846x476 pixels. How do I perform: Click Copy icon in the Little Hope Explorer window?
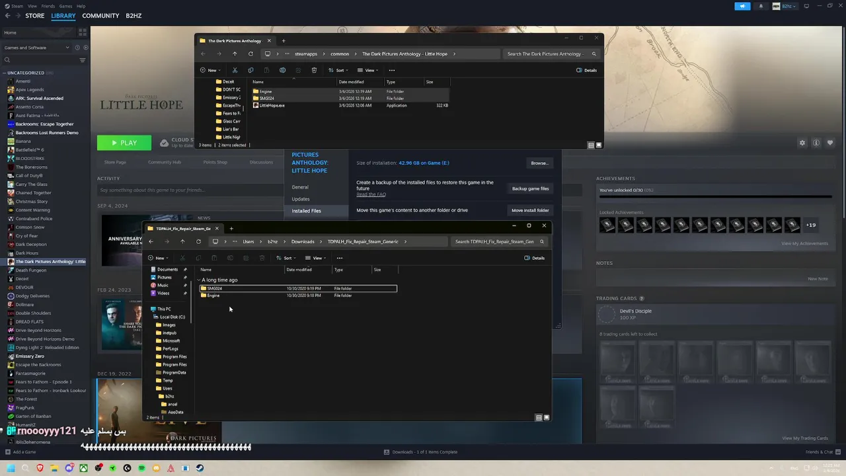[250, 70]
